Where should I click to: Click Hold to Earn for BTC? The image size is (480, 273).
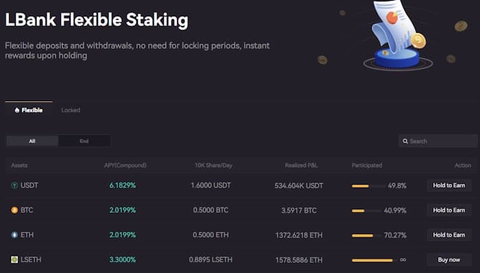(x=448, y=210)
